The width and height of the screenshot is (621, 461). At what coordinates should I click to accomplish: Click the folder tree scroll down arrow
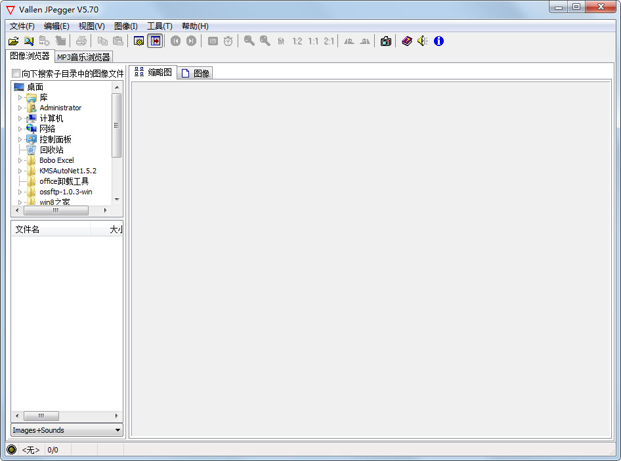coord(117,199)
